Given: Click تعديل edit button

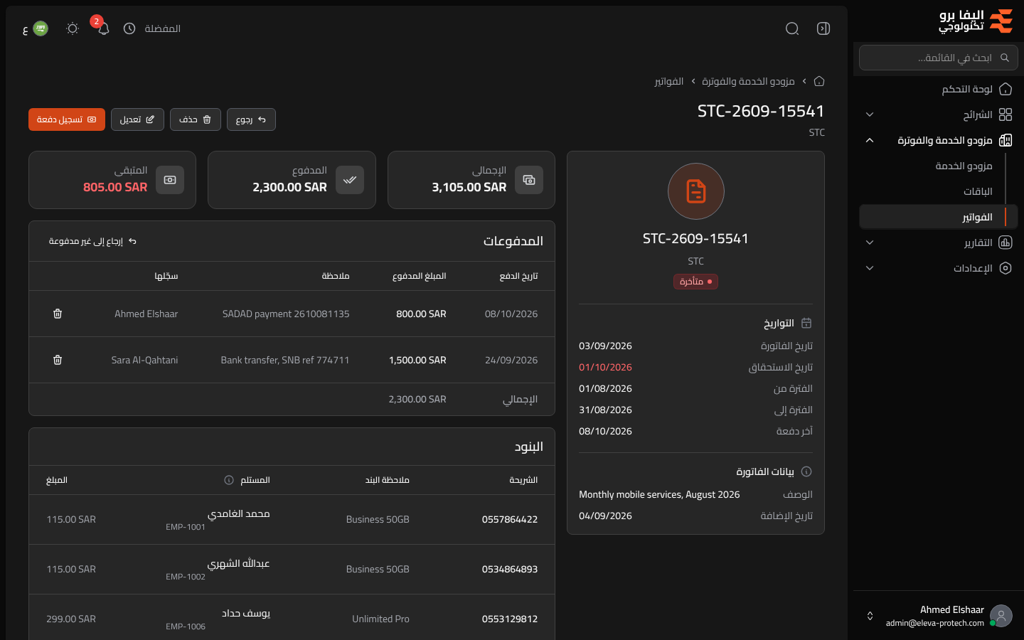Looking at the screenshot, I should click(137, 119).
